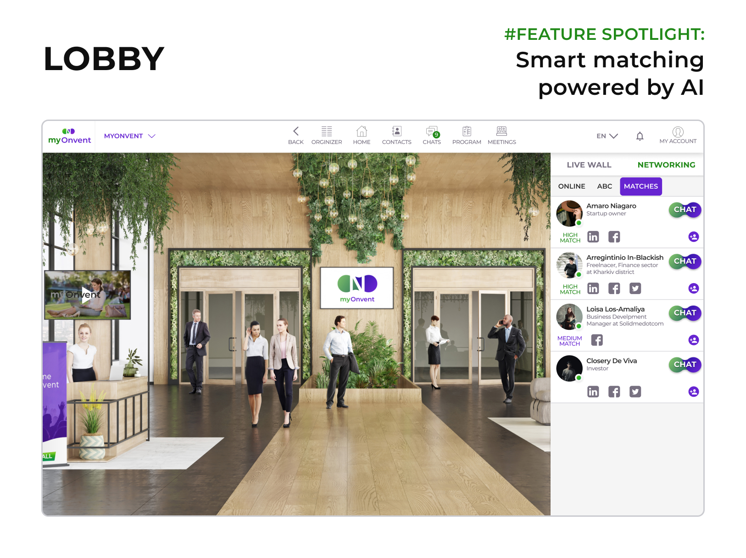Chat with Arregintinio In-Blackish
This screenshot has width=746, height=558.
click(x=685, y=262)
